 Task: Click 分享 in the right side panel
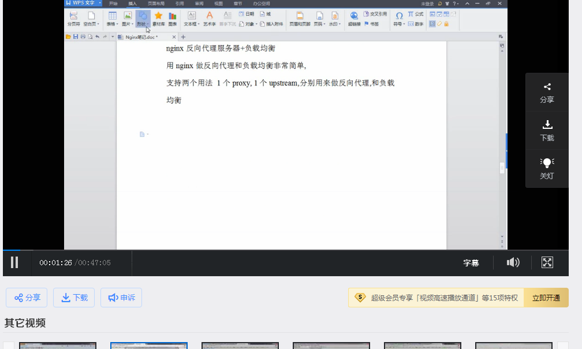(x=547, y=92)
